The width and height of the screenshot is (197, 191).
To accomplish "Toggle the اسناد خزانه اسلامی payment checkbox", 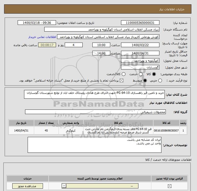I will click(x=122, y=81).
